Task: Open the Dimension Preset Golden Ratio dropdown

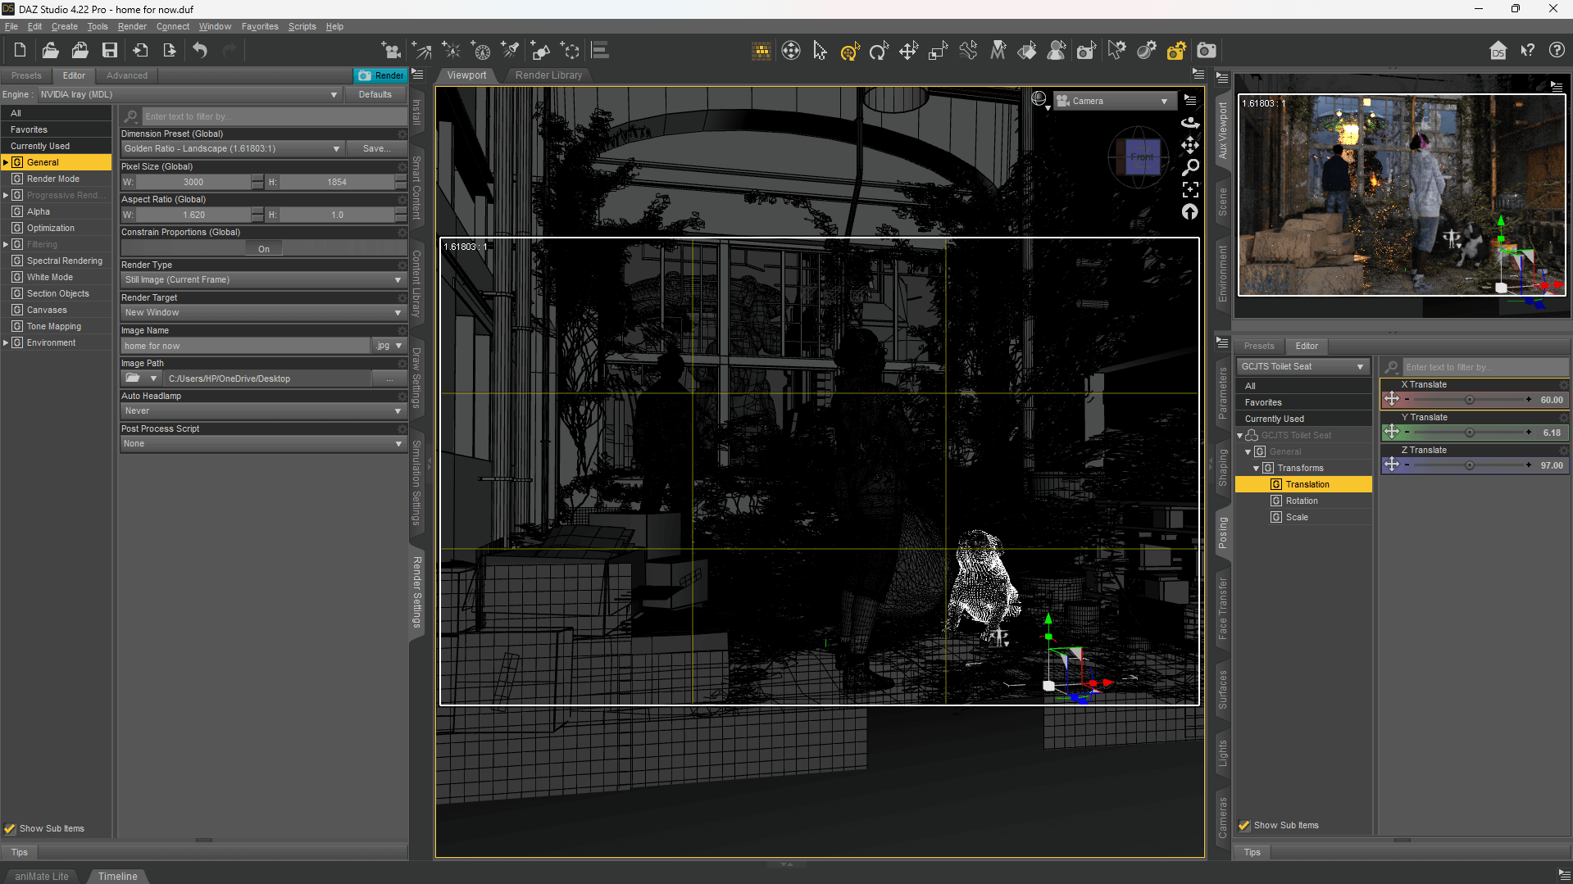Action: point(232,148)
